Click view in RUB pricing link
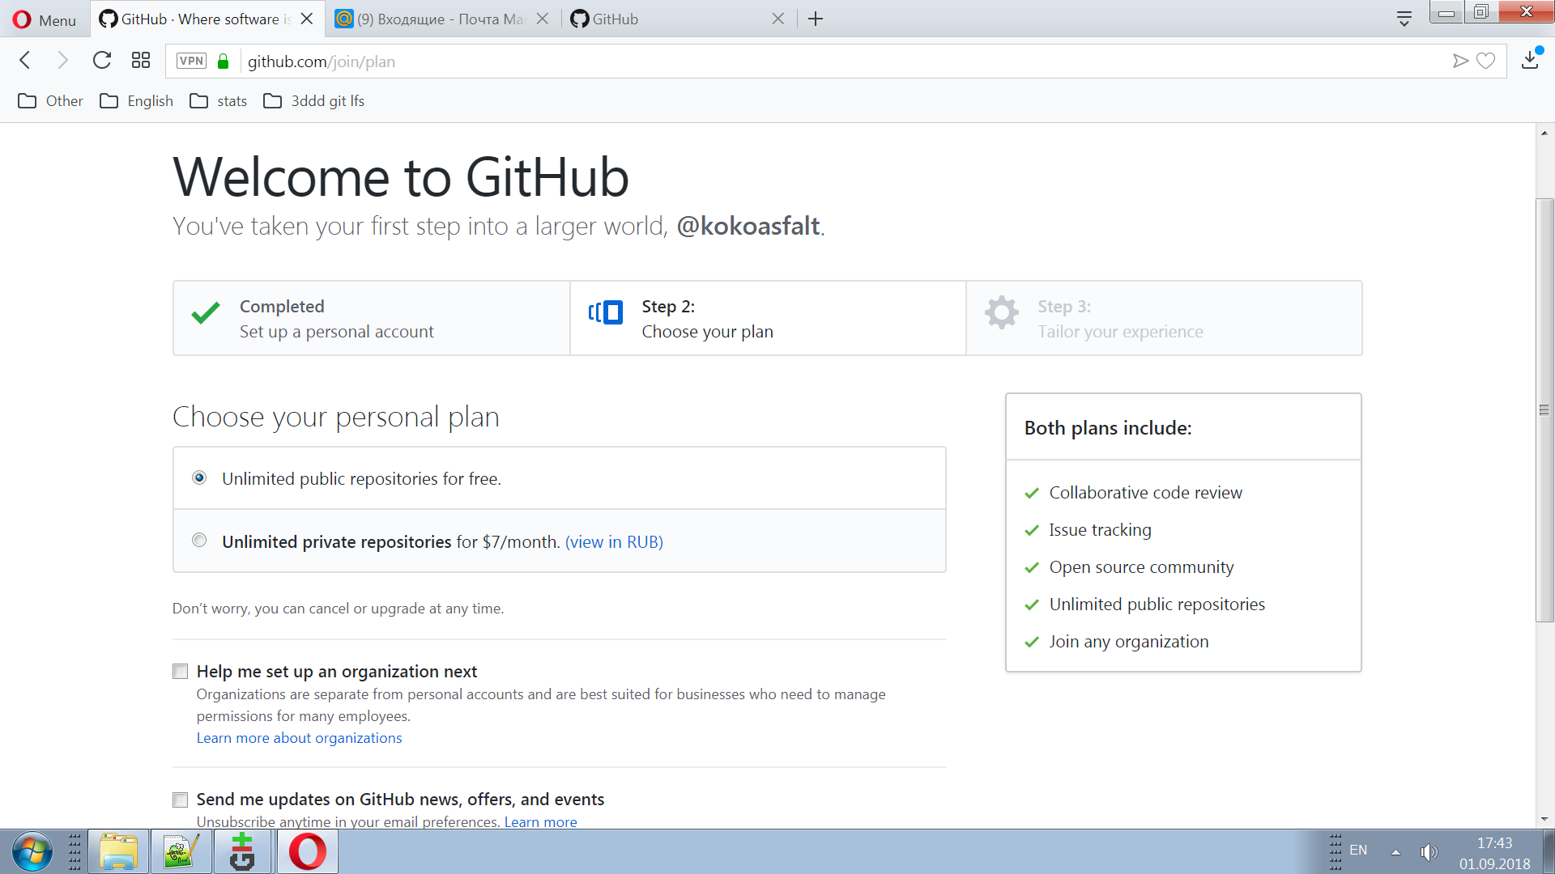The height and width of the screenshot is (874, 1555). [614, 541]
